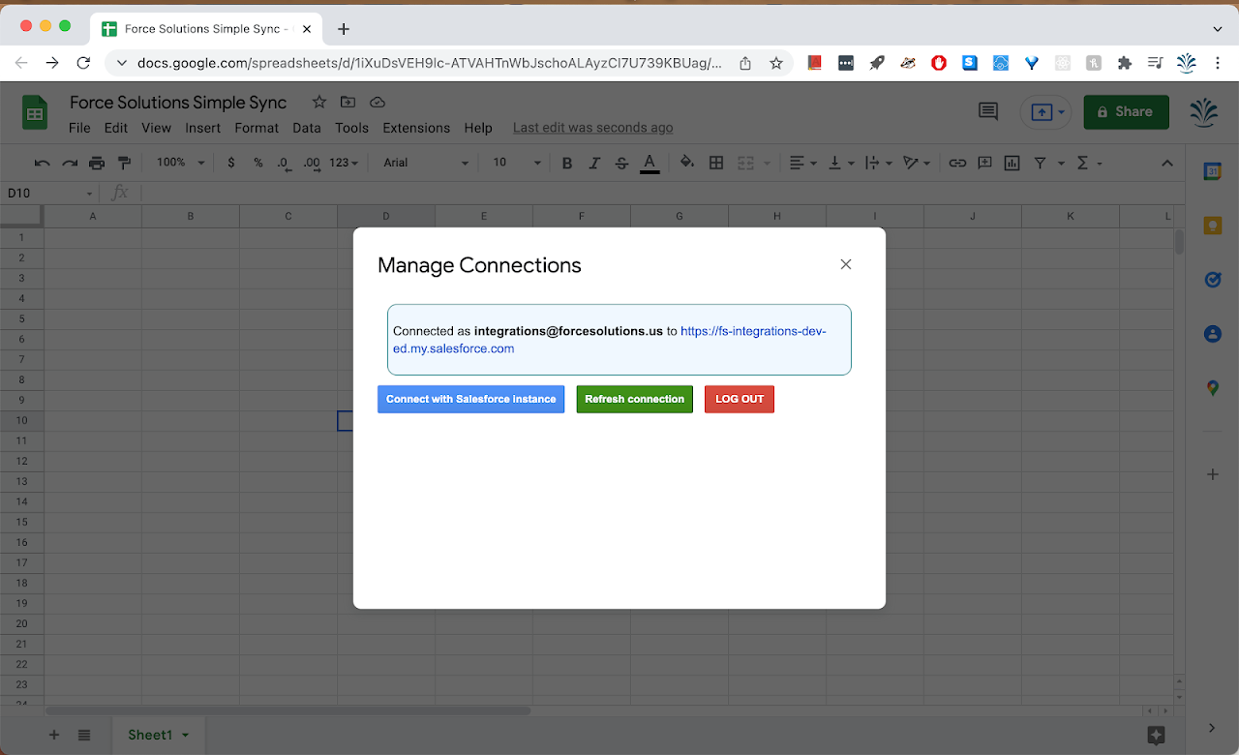
Task: Open comment history icon
Action: point(988,112)
